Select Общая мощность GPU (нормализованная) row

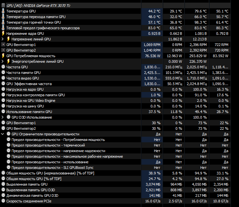point(50,173)
